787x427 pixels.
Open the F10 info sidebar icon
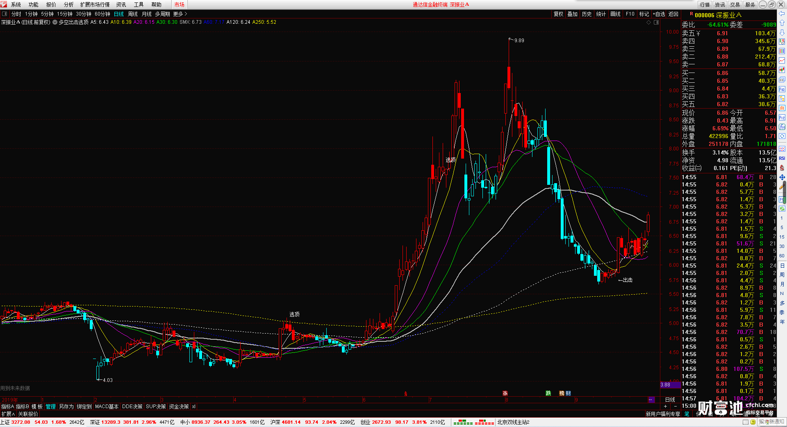782,89
